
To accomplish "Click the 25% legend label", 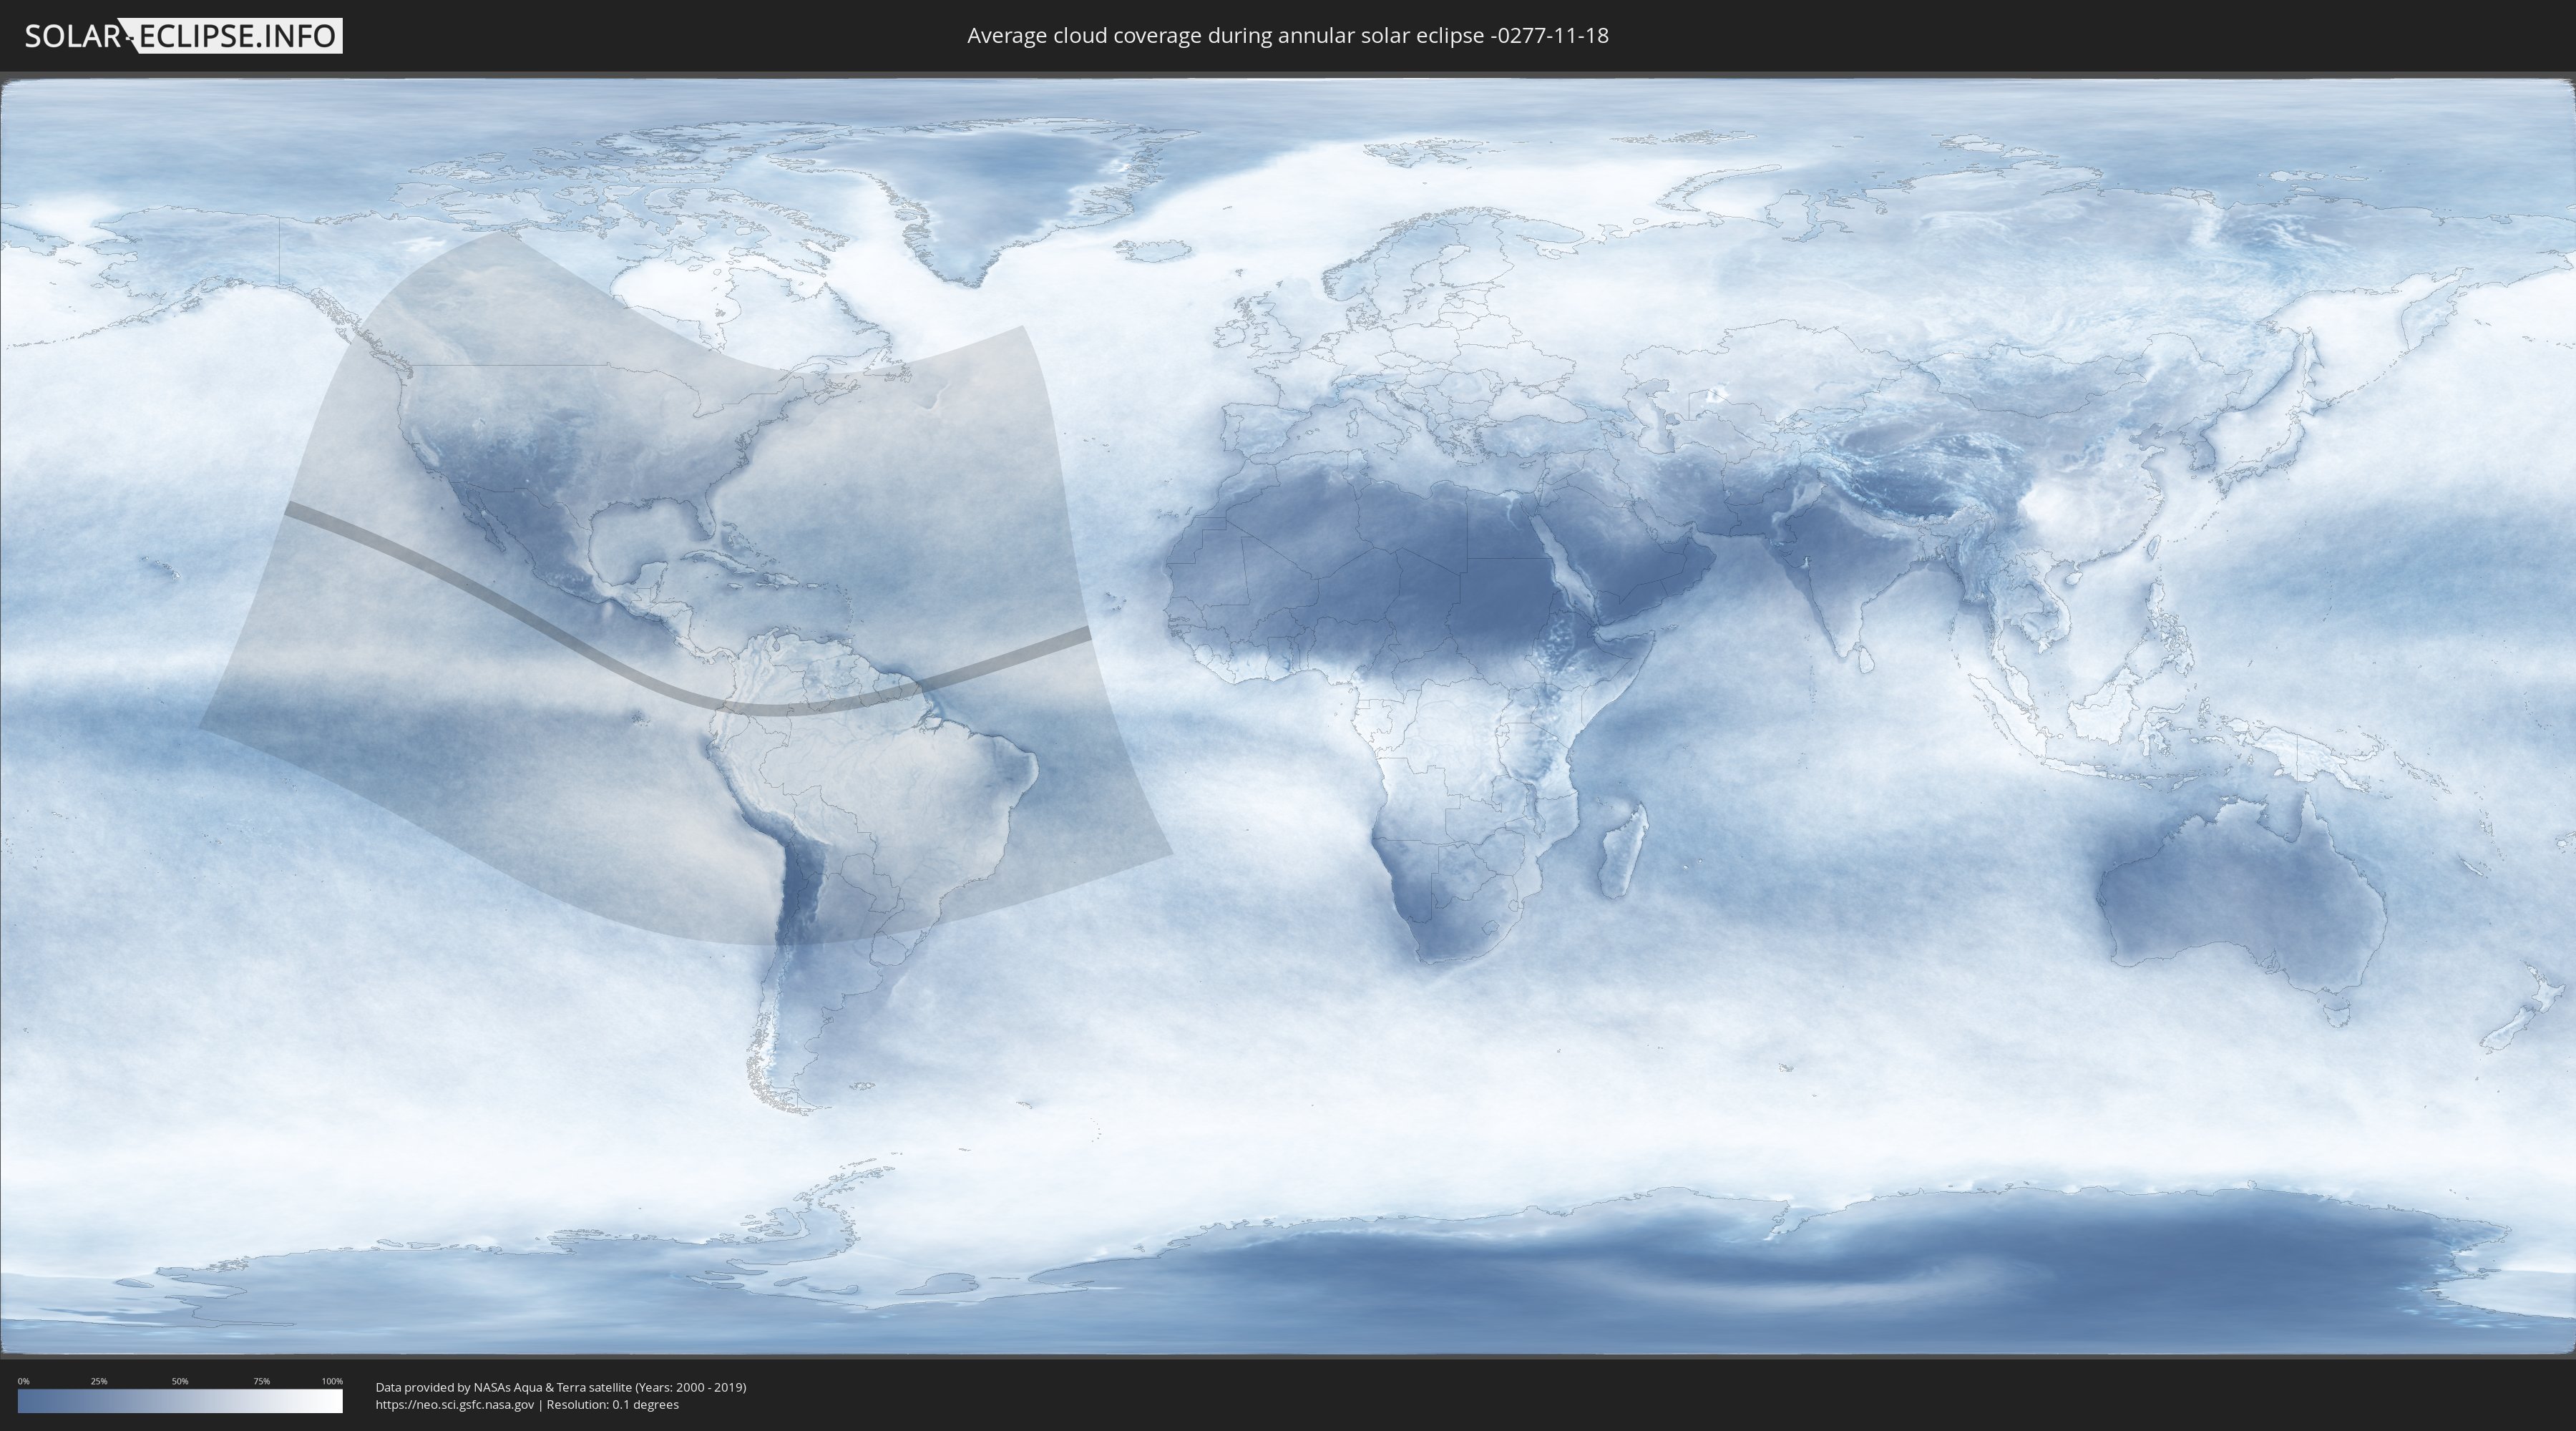I will (x=99, y=1381).
